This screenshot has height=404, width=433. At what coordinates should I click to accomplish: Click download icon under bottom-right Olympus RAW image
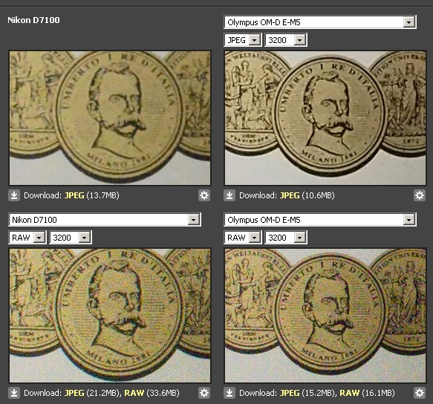(229, 393)
